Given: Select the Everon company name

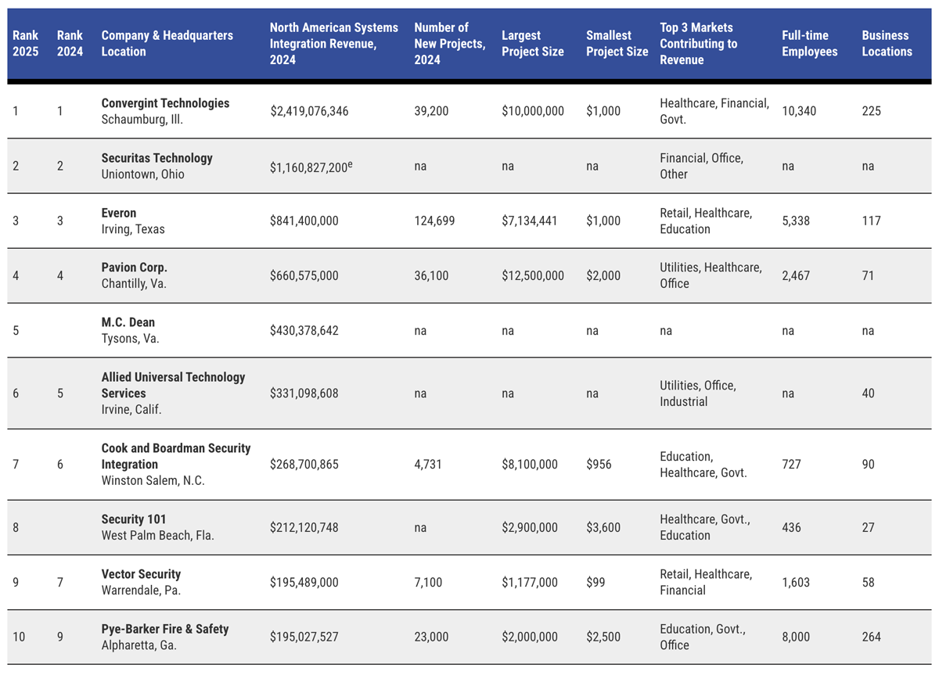Looking at the screenshot, I should tap(119, 213).
